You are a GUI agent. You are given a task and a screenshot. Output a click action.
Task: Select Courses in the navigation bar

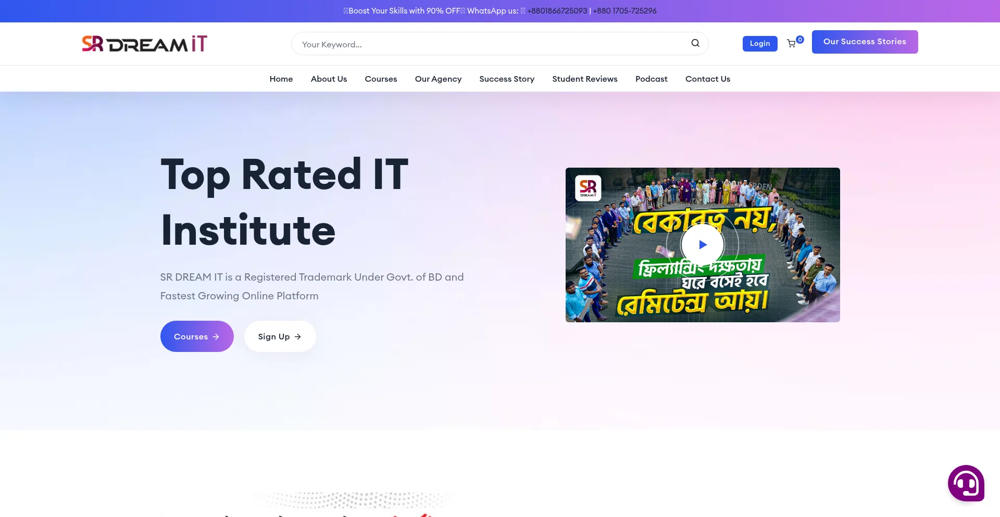[381, 79]
